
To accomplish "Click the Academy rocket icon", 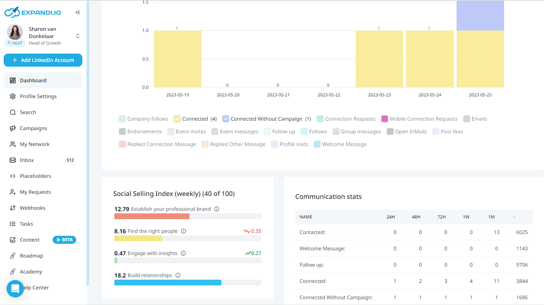I will coord(13,272).
